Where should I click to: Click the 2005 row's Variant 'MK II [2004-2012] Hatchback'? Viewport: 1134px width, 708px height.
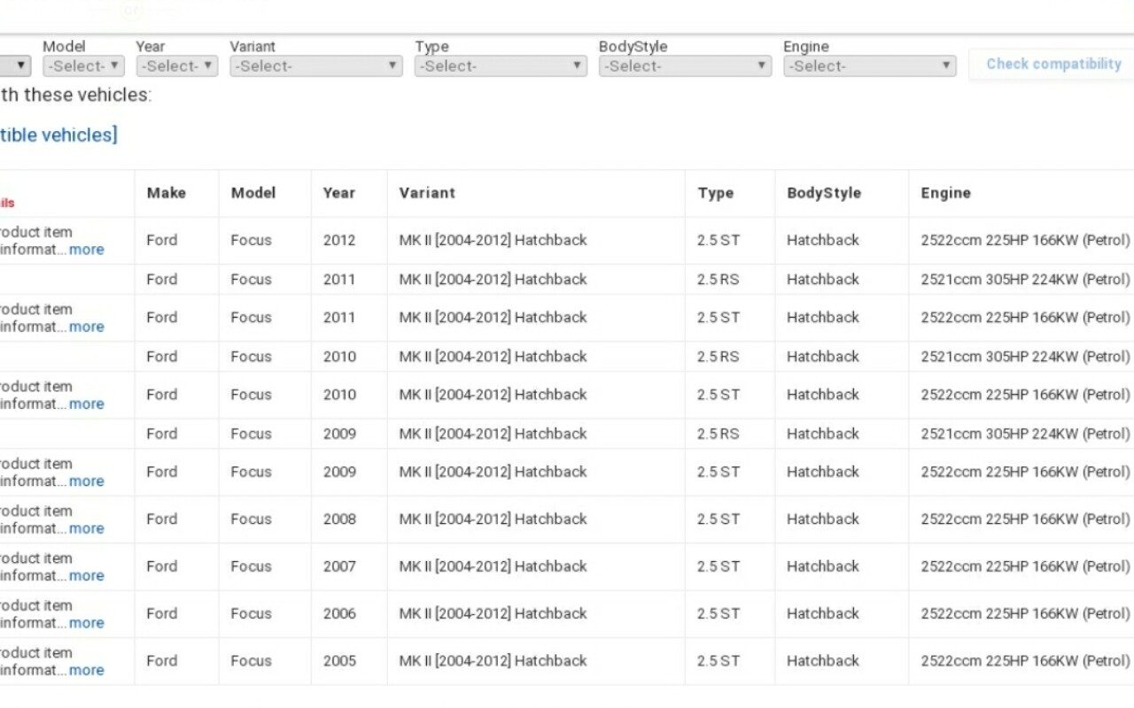[493, 661]
